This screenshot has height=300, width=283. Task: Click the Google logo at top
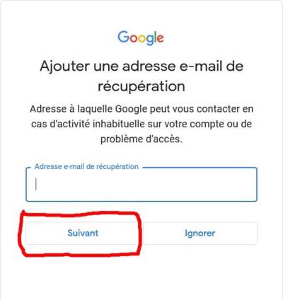[x=141, y=37]
